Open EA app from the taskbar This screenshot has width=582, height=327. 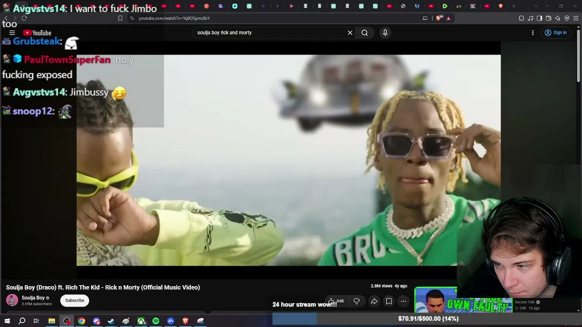coord(171,321)
